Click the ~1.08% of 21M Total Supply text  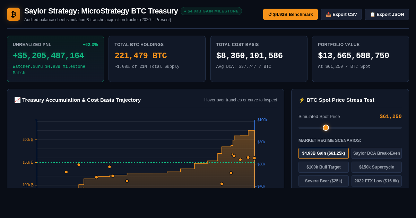(147, 66)
